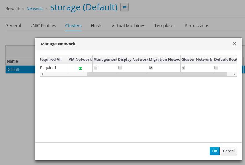Uncheck the Gluster Network checkbox
Screen dimensions: 245x165
pyautogui.click(x=184, y=68)
